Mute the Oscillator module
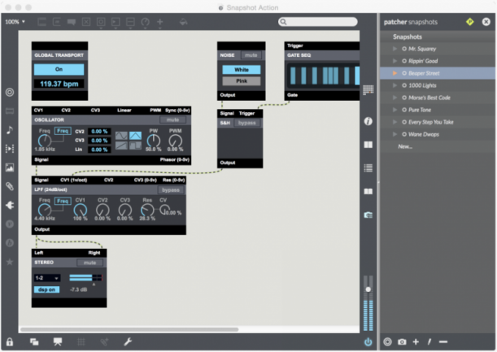Screen dimensions: 497x352 point(172,120)
